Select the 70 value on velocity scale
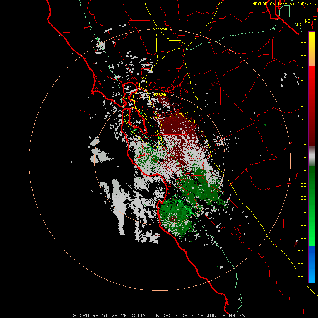Image resolution: width=318 pixels, height=318 pixels. click(304, 67)
